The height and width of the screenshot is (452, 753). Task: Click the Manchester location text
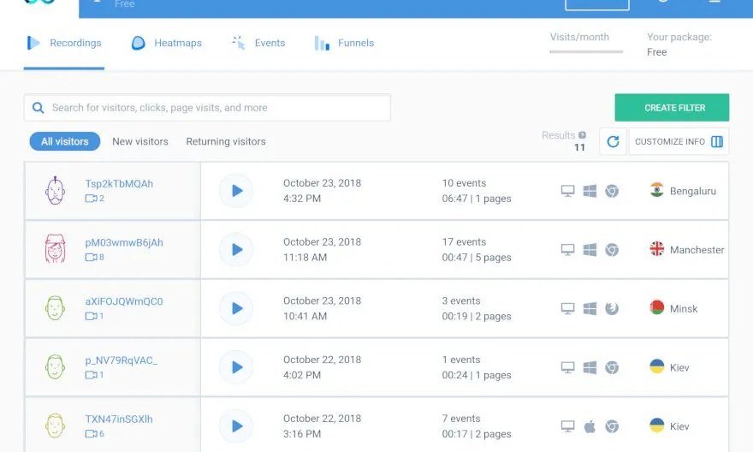pyautogui.click(x=697, y=250)
